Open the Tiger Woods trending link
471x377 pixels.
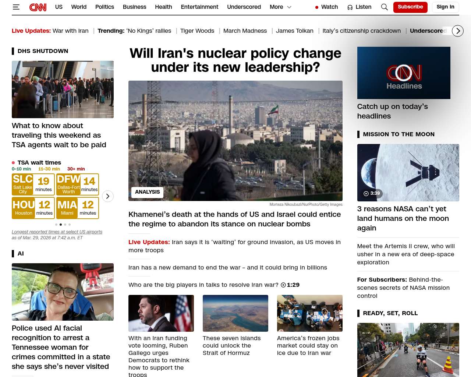[x=197, y=31]
